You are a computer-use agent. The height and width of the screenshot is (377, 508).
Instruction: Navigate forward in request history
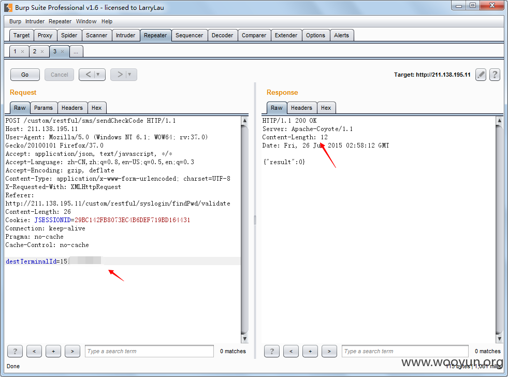pos(120,75)
